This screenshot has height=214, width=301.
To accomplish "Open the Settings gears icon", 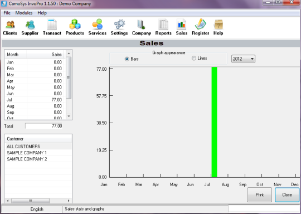I will point(119,27).
